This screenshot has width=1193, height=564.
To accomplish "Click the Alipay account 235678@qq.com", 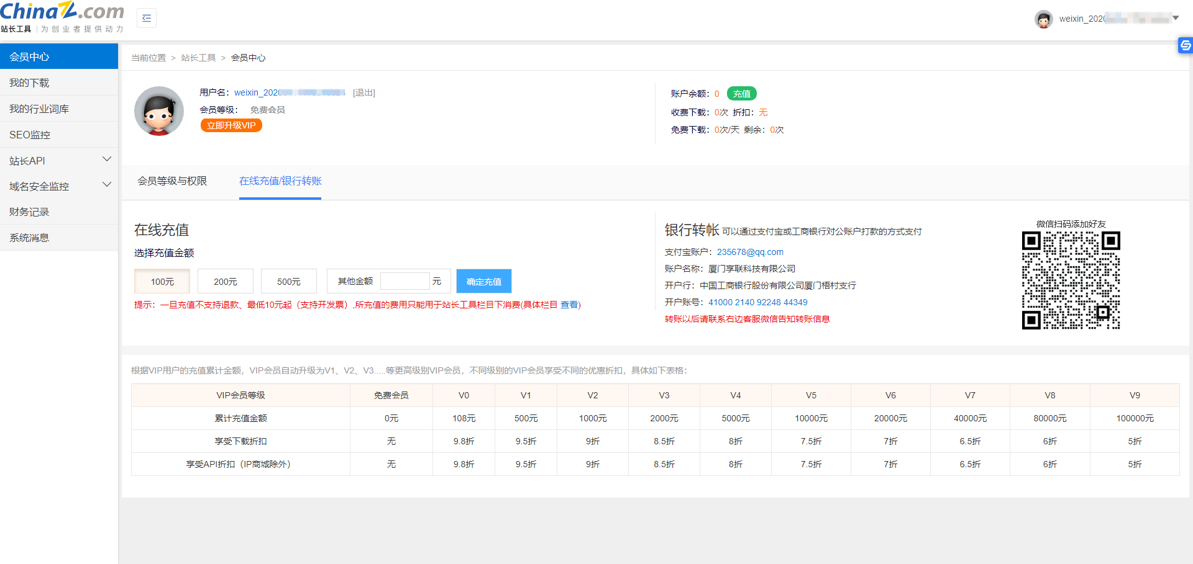I will tap(750, 252).
